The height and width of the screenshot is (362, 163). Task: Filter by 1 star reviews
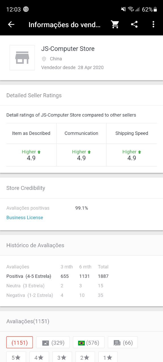coord(108,357)
